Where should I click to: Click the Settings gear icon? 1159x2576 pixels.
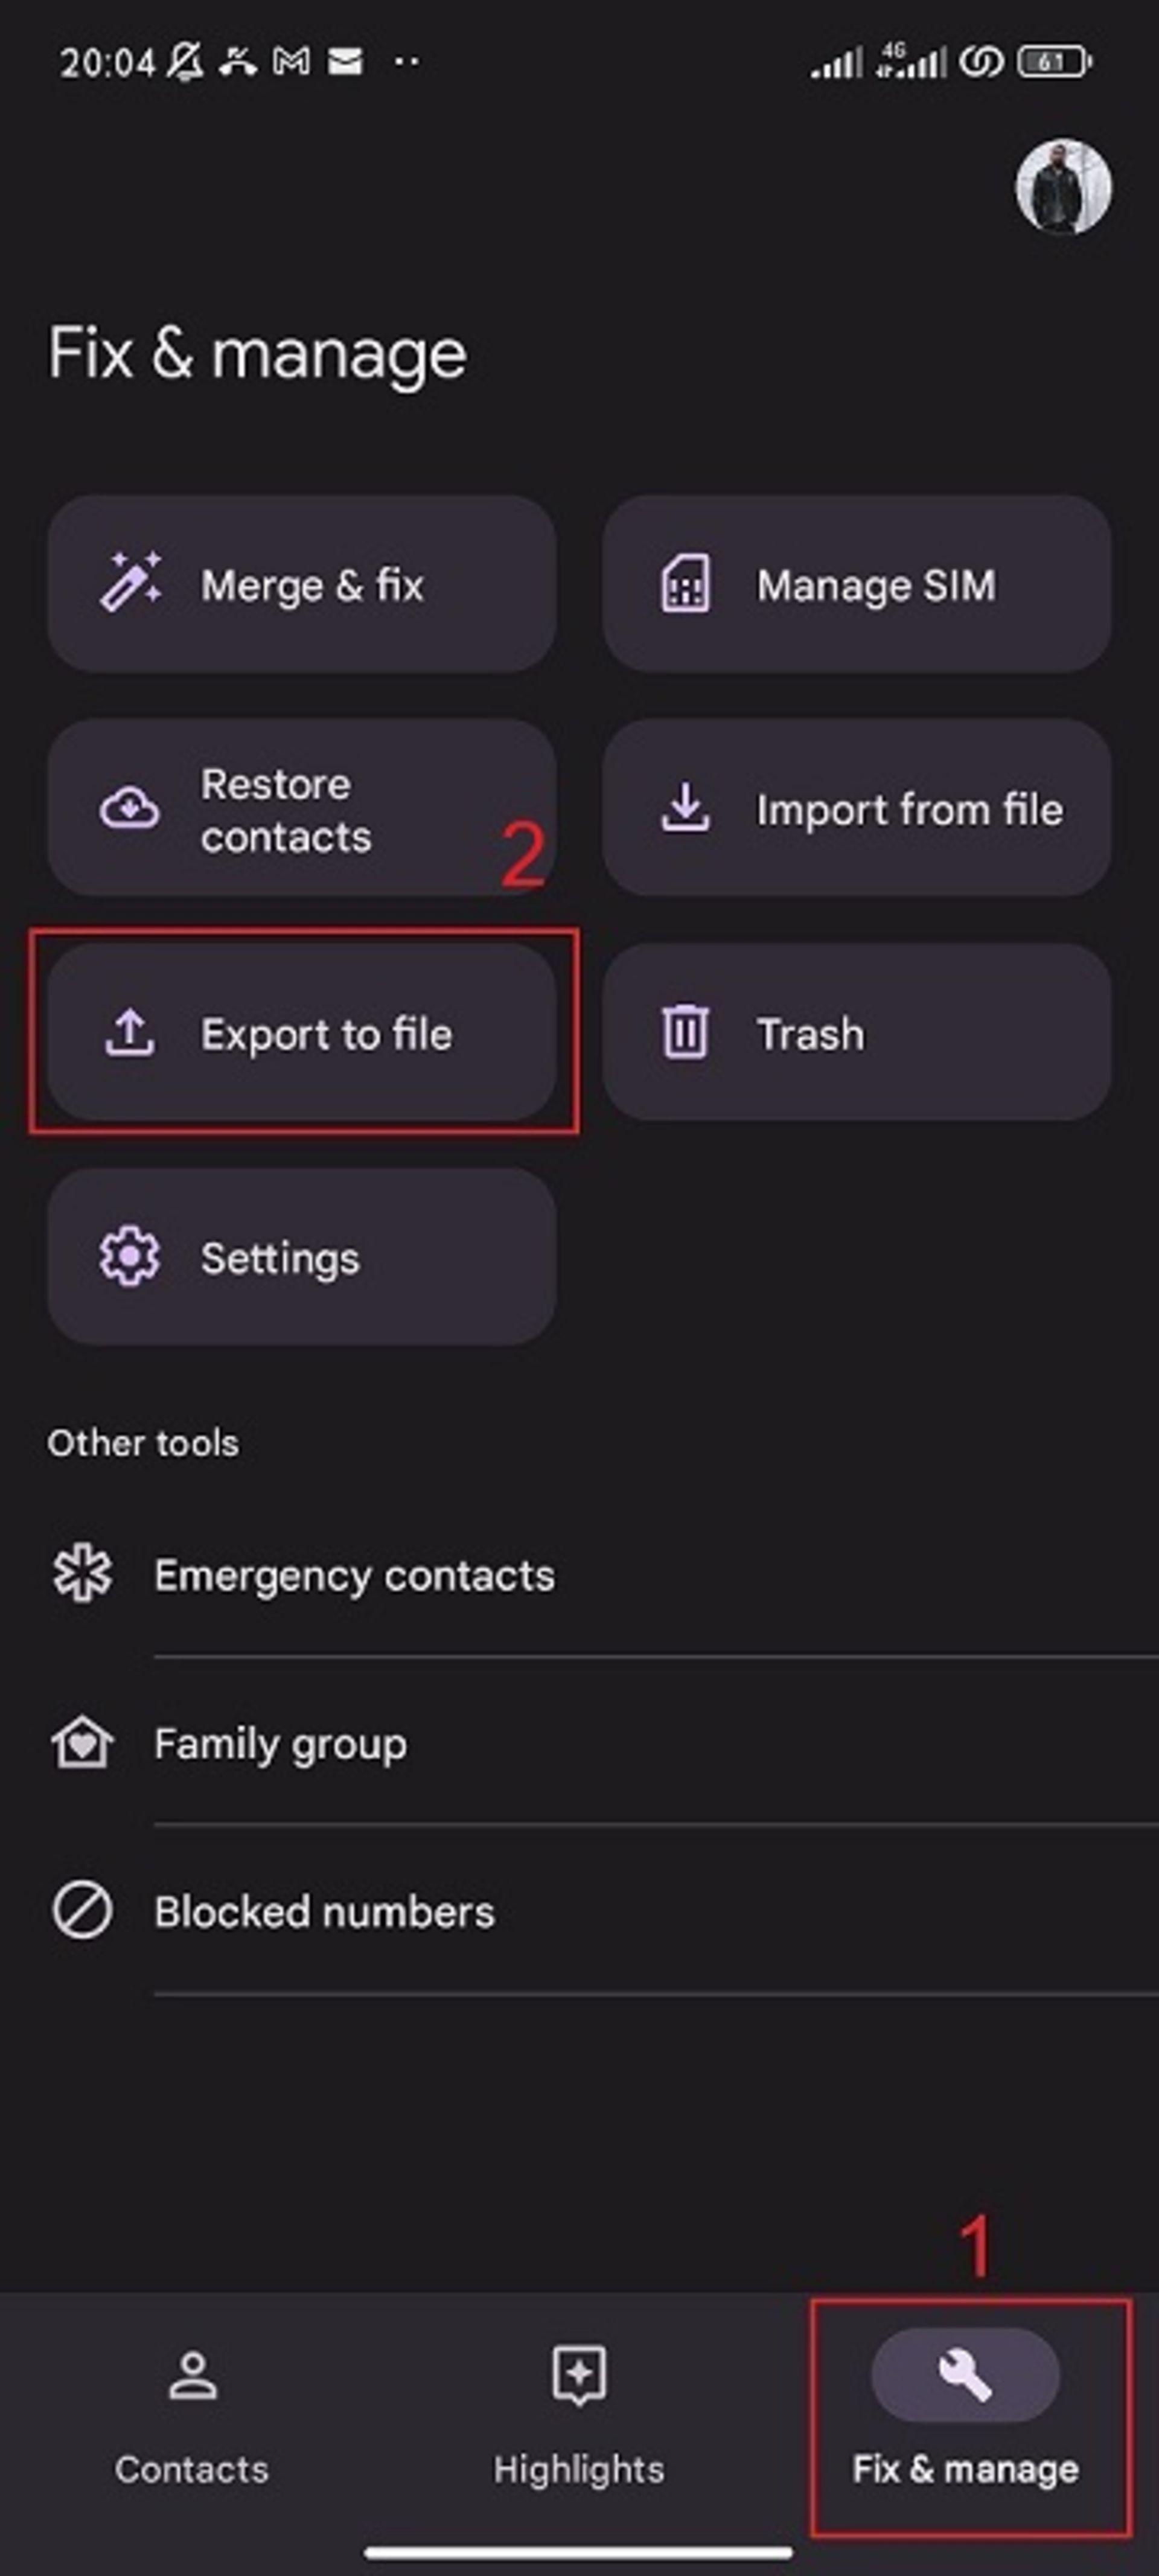133,1257
